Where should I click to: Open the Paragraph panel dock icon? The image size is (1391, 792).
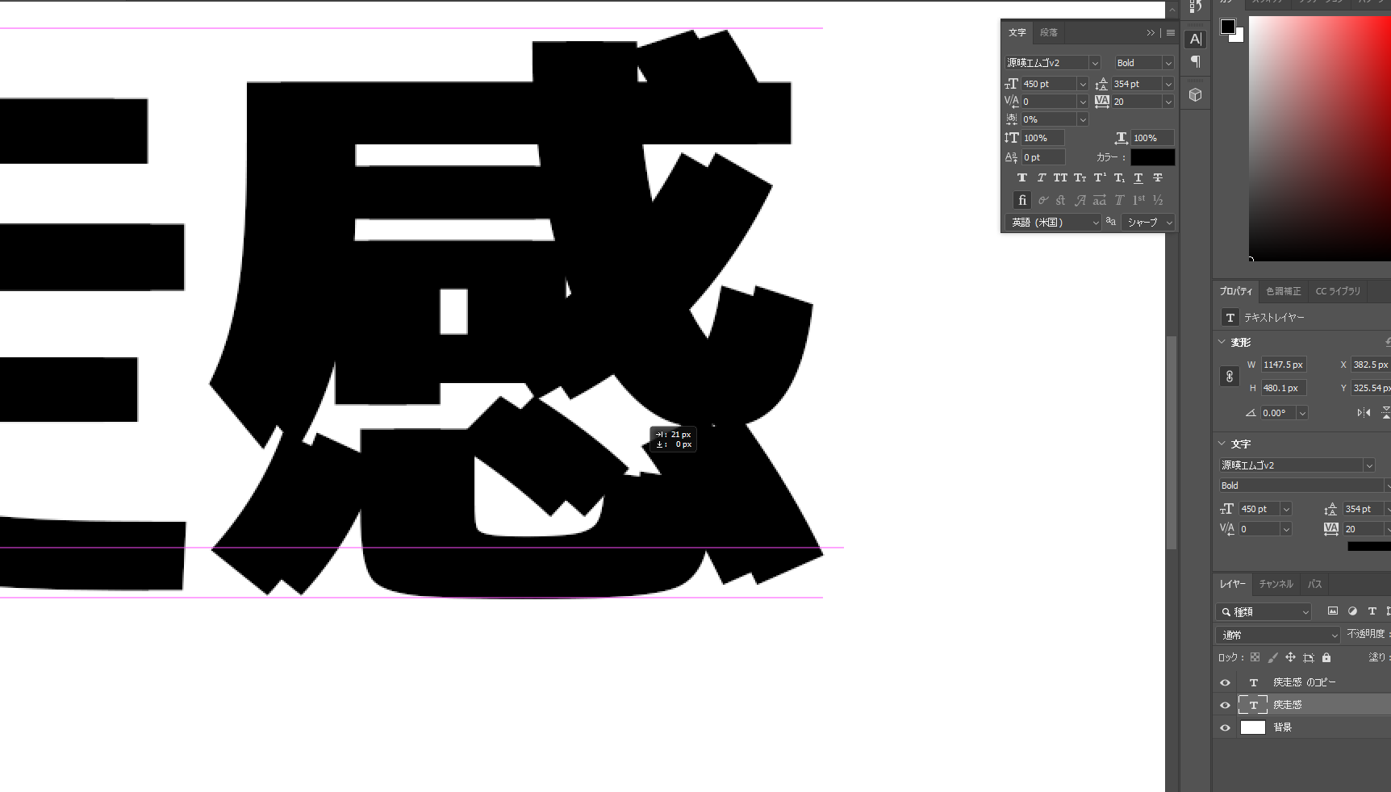(x=1196, y=62)
